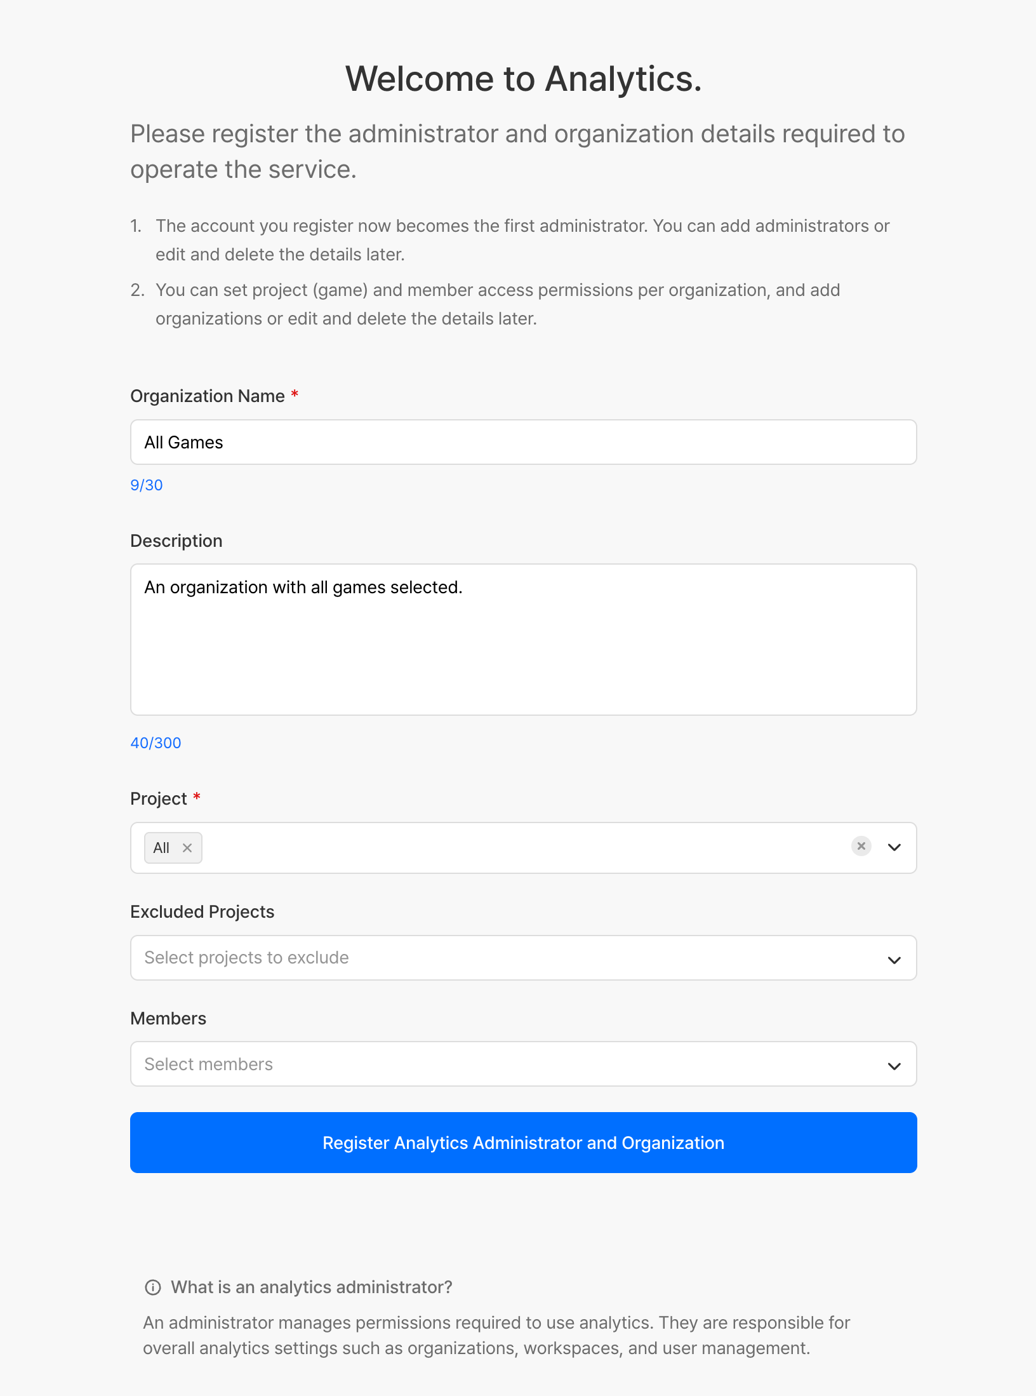Clear all selections in Project field

coord(861,846)
